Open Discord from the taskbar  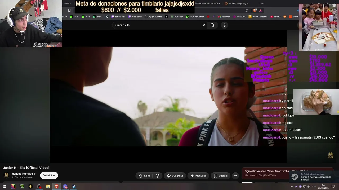click(x=65, y=187)
